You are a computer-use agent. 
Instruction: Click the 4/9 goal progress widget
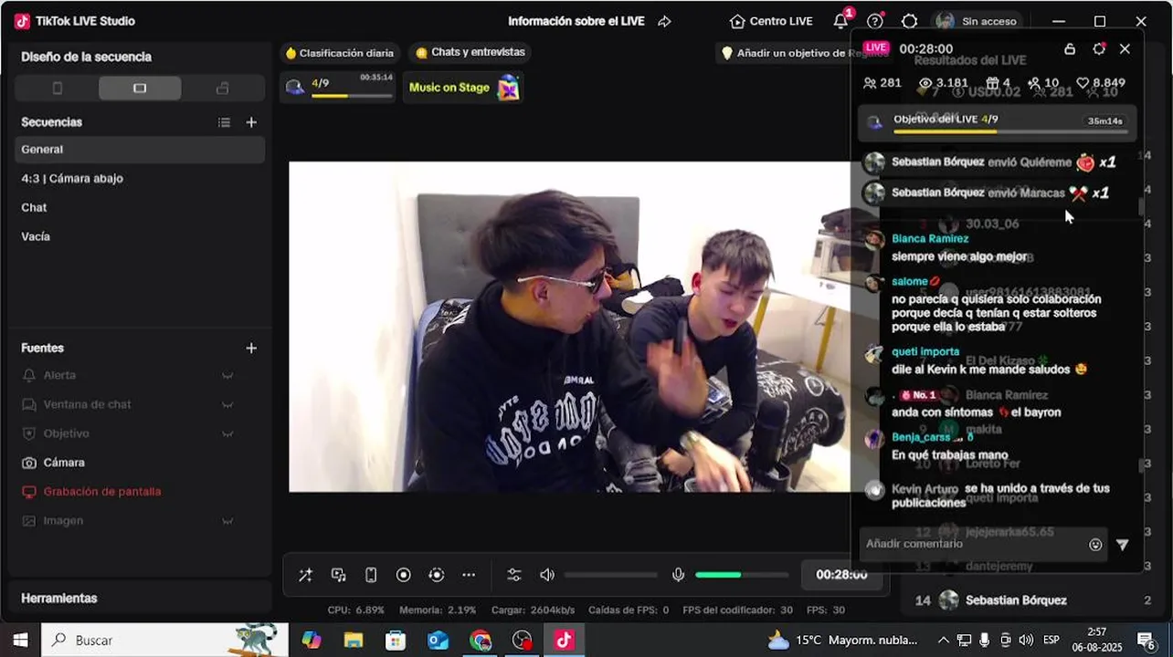click(338, 88)
